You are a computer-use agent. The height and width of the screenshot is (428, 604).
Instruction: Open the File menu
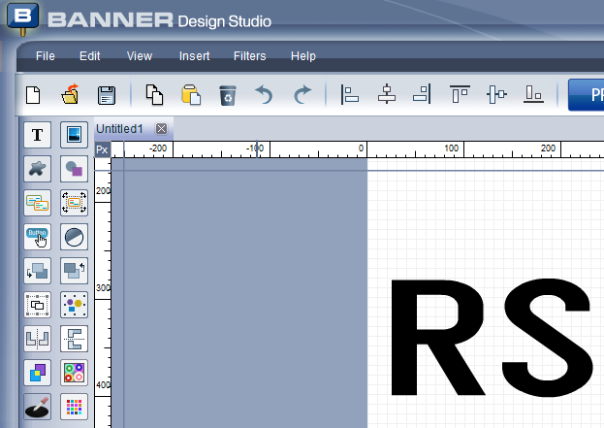point(46,56)
